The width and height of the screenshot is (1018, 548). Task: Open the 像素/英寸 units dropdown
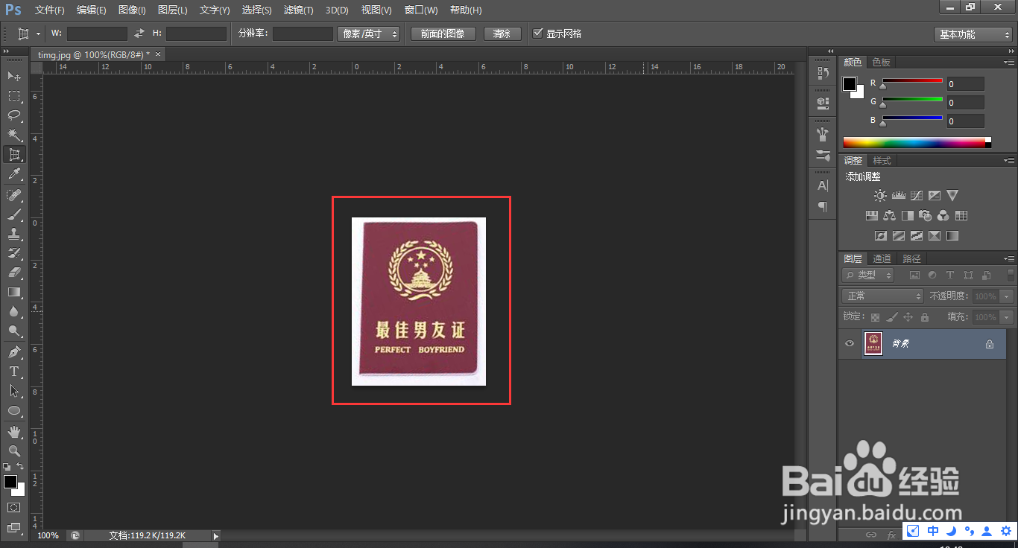tap(369, 34)
